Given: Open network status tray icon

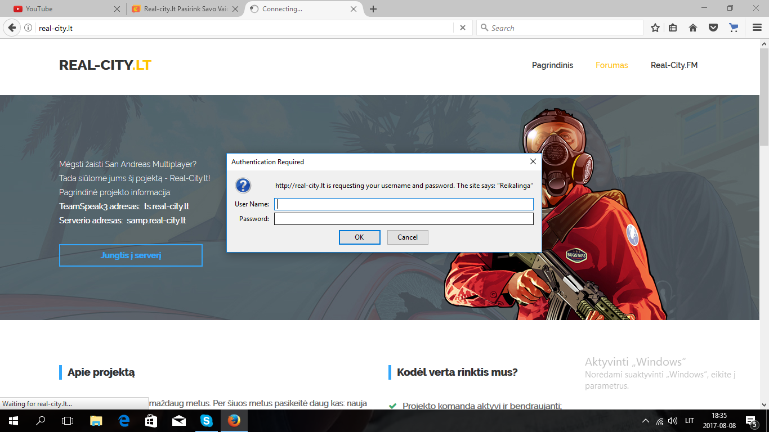Looking at the screenshot, I should click(x=660, y=421).
